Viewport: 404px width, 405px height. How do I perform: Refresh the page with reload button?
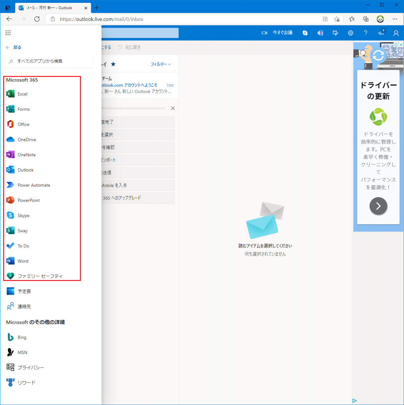pos(37,19)
